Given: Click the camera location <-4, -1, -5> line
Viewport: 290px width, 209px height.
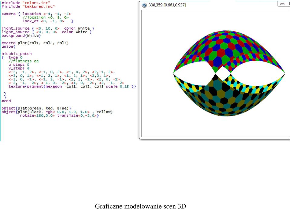Looking at the screenshot, I should [x=36, y=14].
